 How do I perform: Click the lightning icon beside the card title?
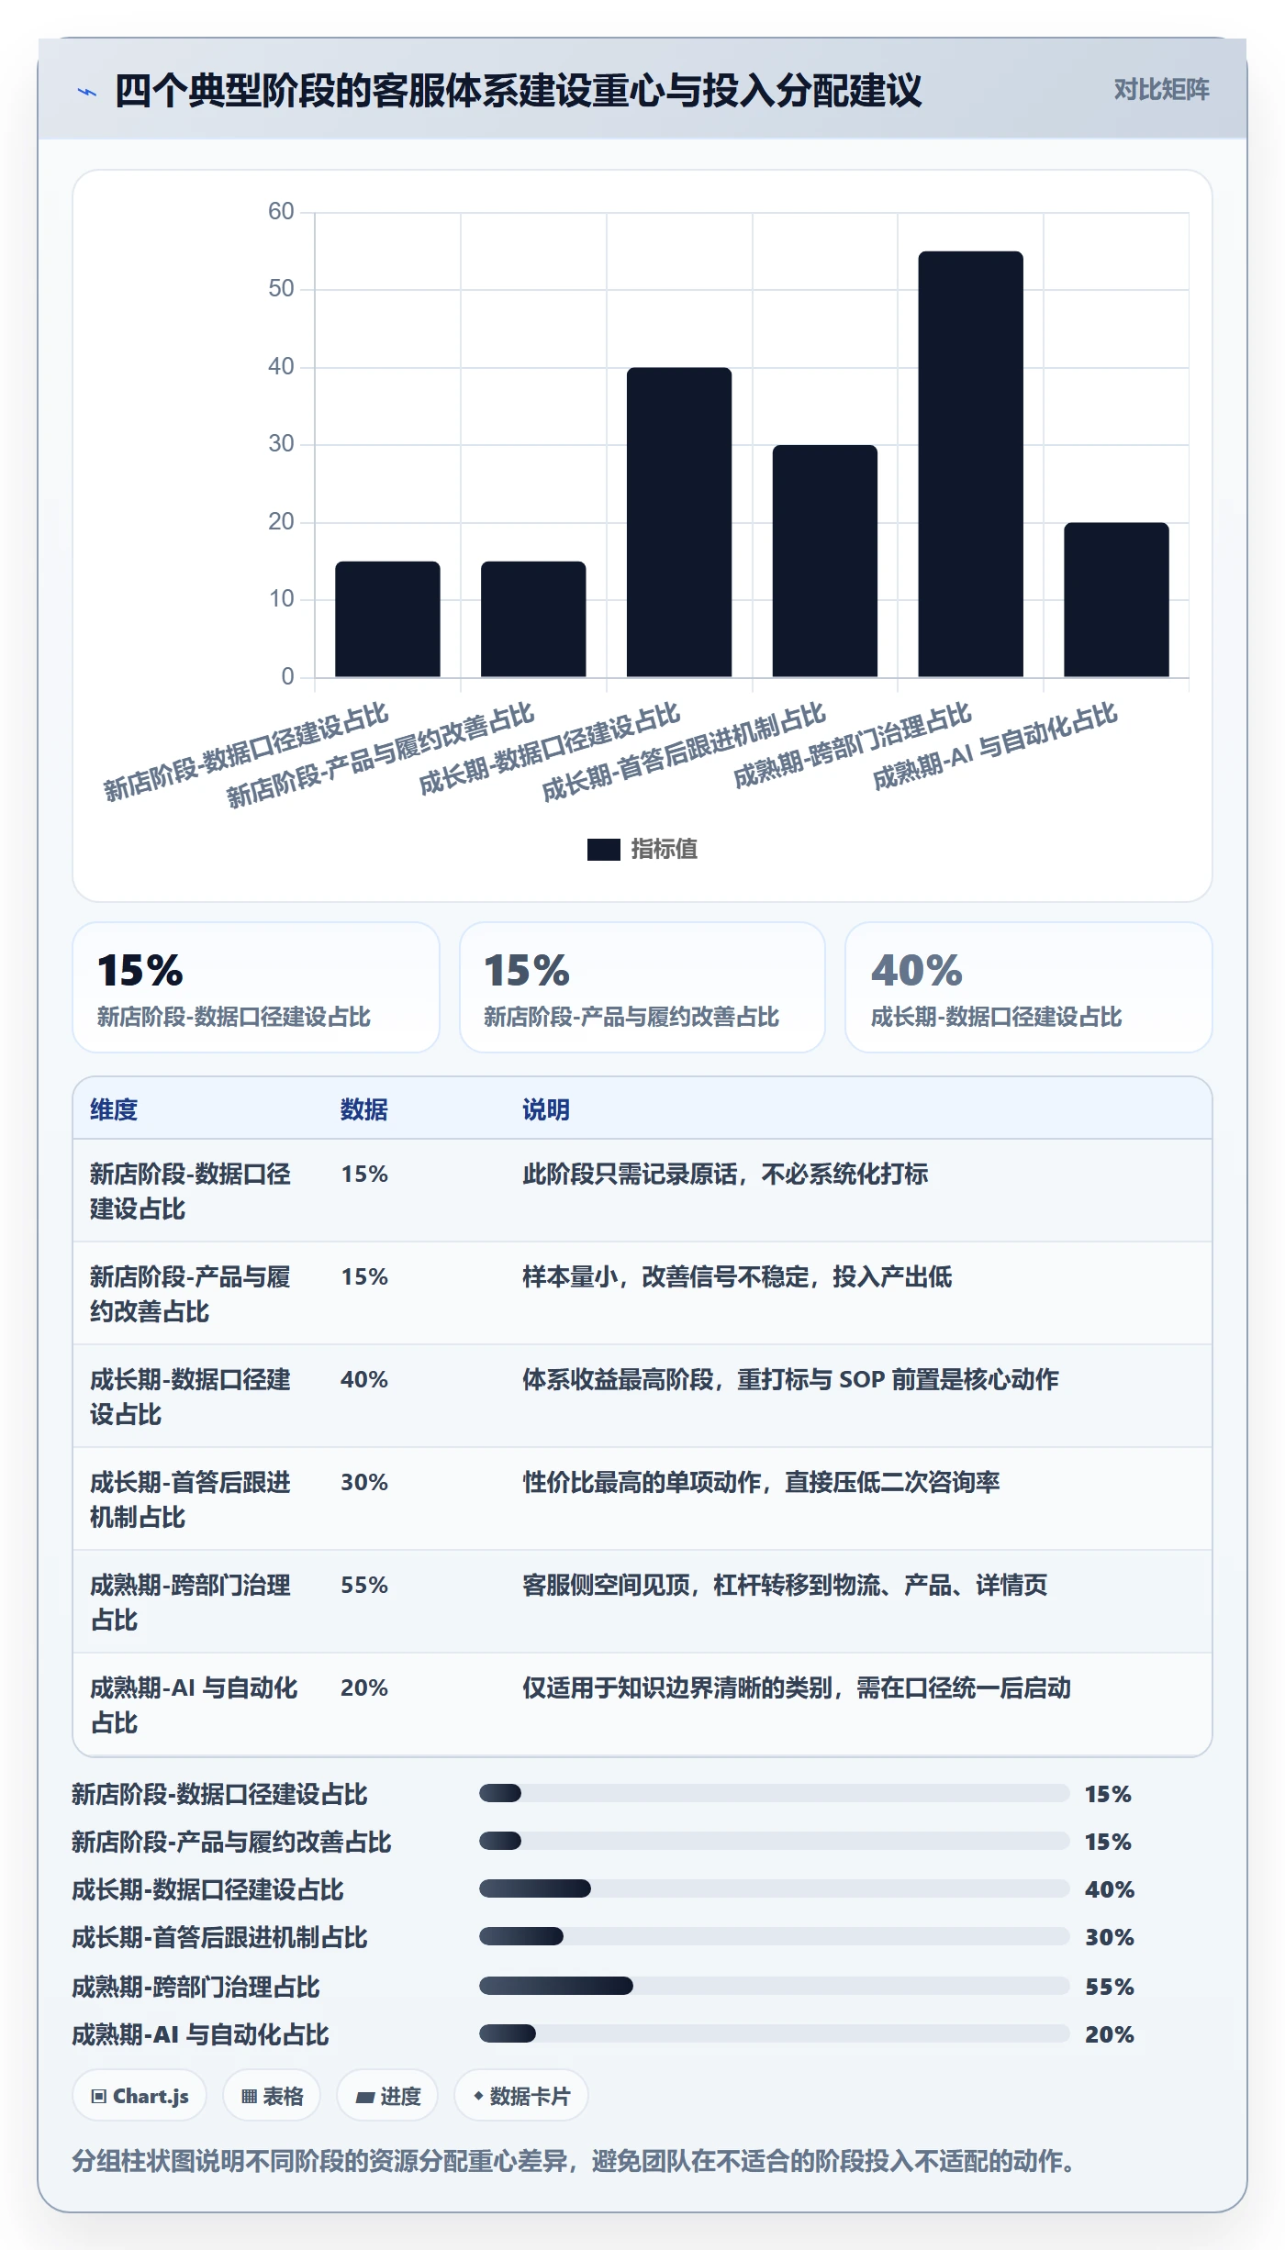tap(86, 92)
